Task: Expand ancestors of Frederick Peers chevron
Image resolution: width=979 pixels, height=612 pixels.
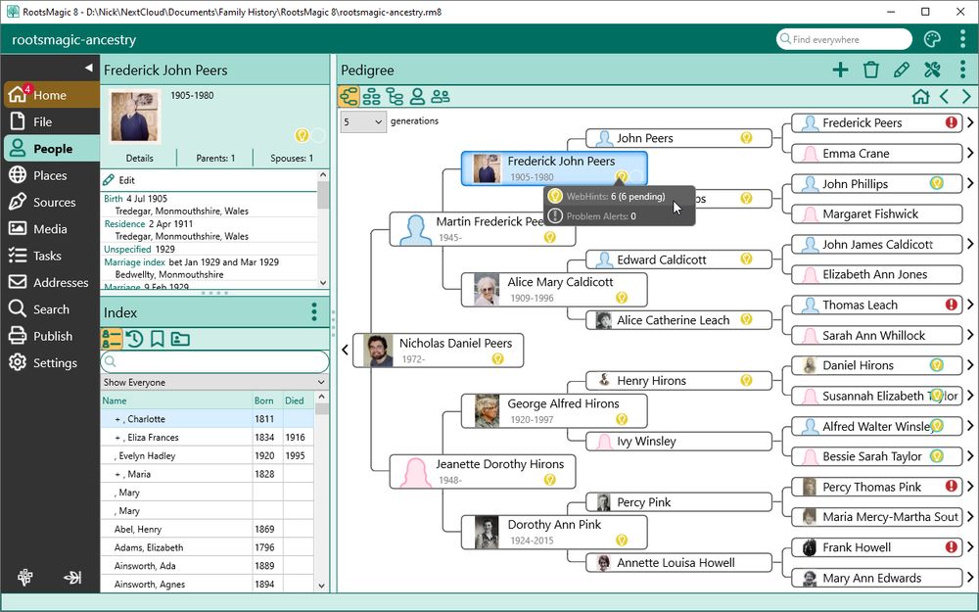Action: [x=970, y=123]
